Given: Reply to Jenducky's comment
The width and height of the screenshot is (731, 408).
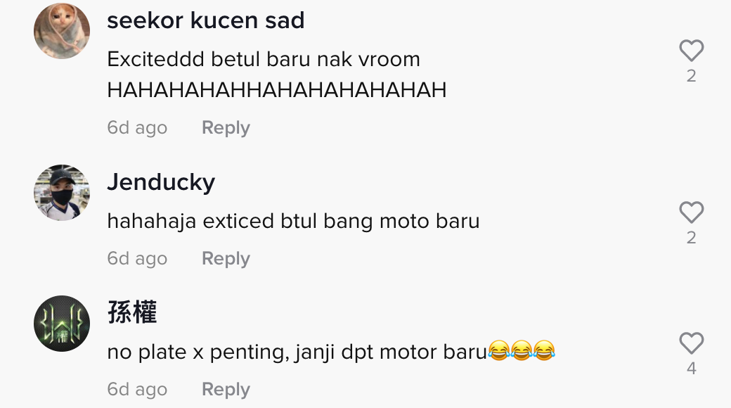Looking at the screenshot, I should pyautogui.click(x=226, y=259).
